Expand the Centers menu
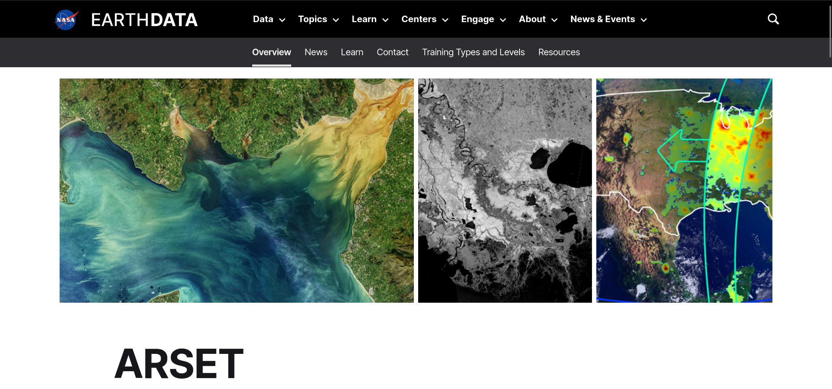 click(424, 19)
